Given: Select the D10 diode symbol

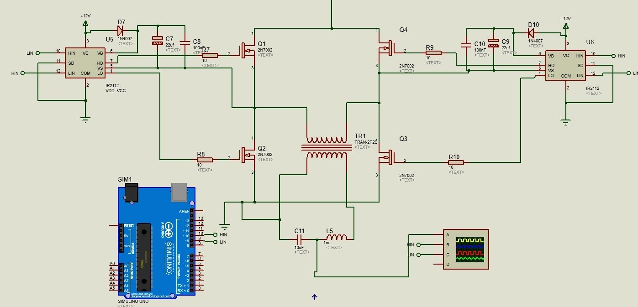Looking at the screenshot, I should [531, 33].
